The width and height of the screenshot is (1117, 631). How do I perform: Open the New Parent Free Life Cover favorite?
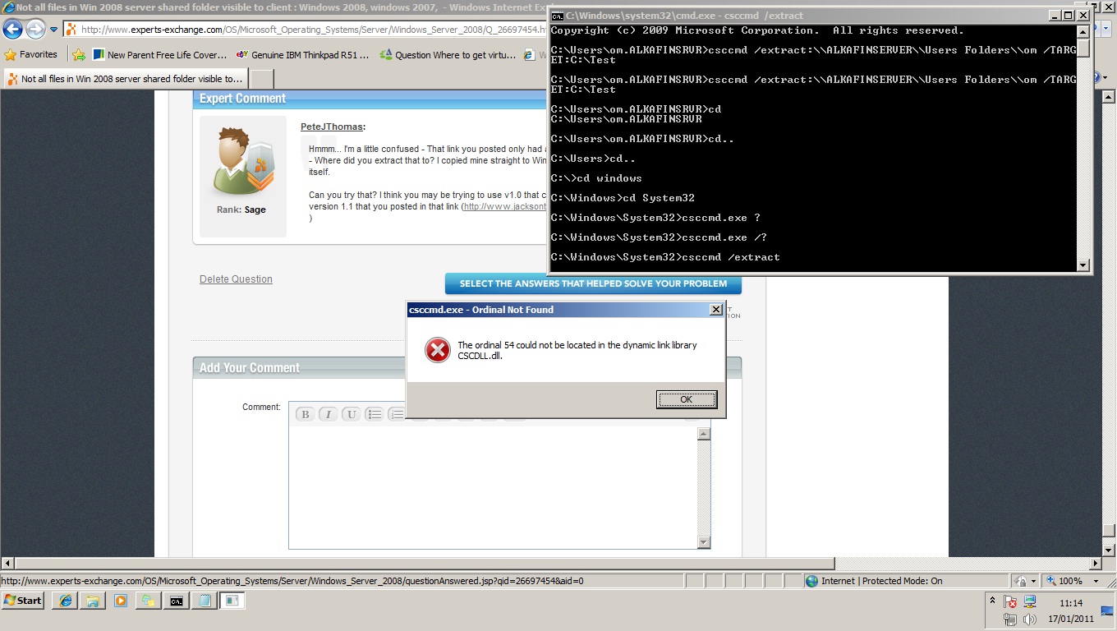(x=160, y=55)
